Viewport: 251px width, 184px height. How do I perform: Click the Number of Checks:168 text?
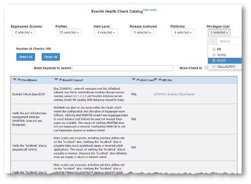33,49
